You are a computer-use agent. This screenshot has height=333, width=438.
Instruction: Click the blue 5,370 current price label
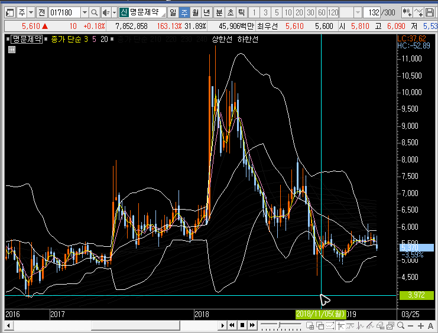tap(417, 247)
